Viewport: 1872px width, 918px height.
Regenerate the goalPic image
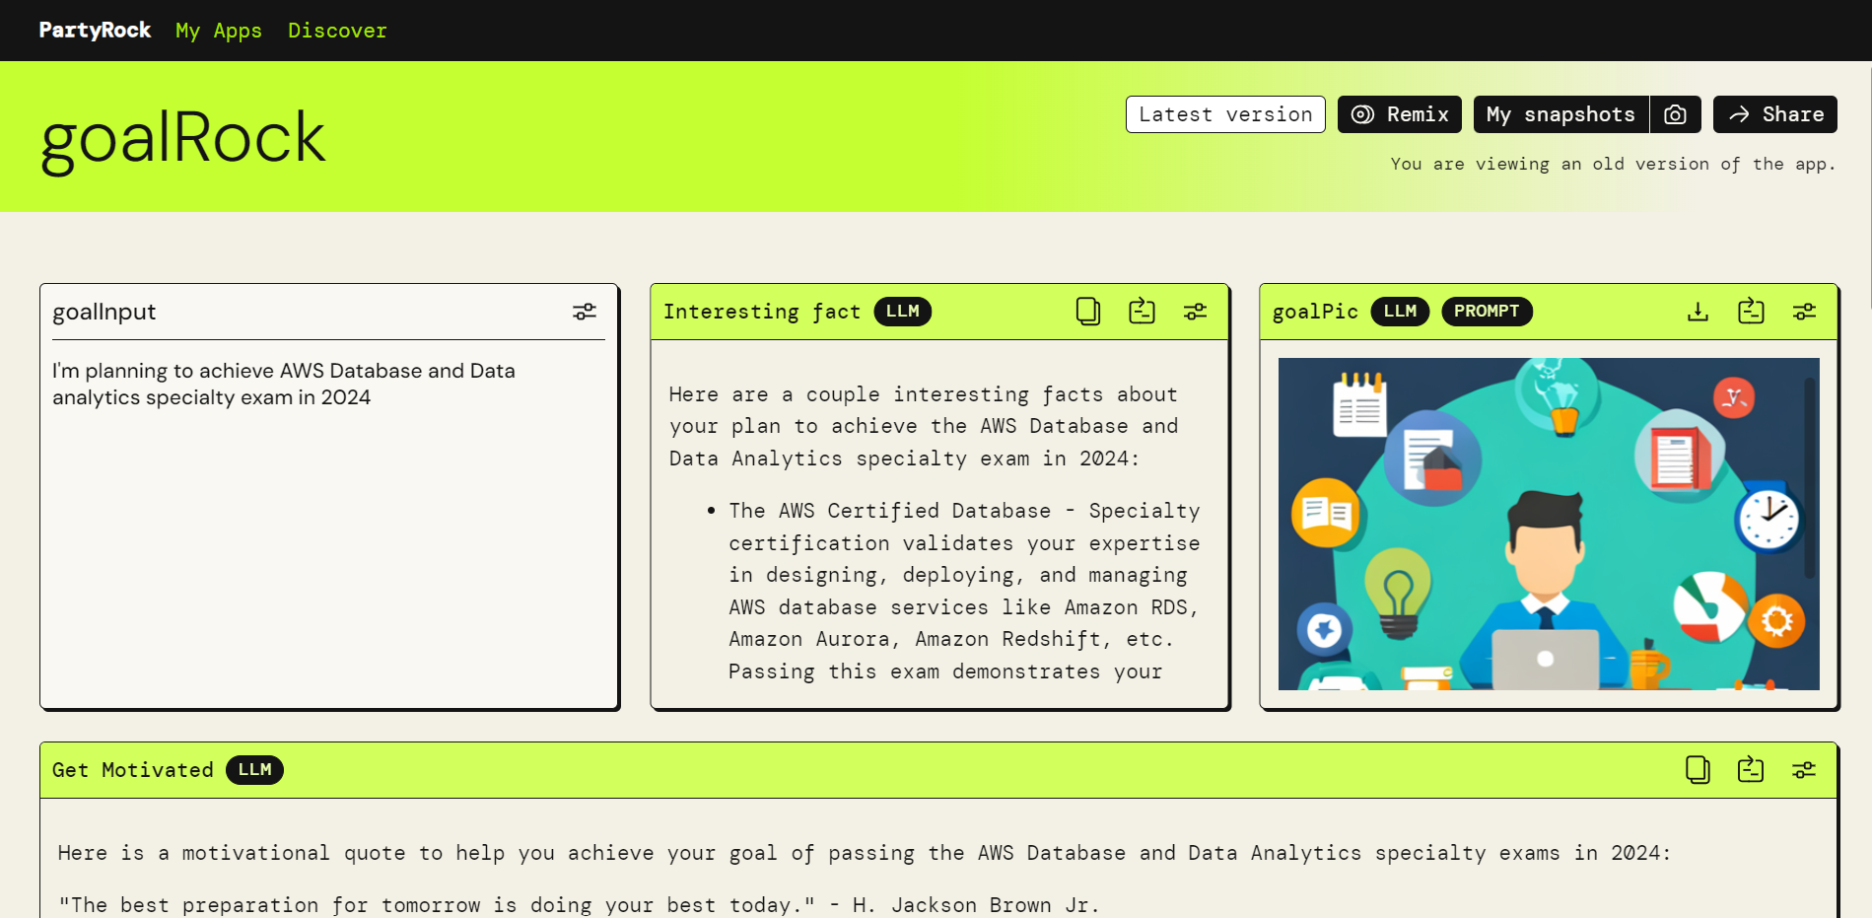point(1751,312)
